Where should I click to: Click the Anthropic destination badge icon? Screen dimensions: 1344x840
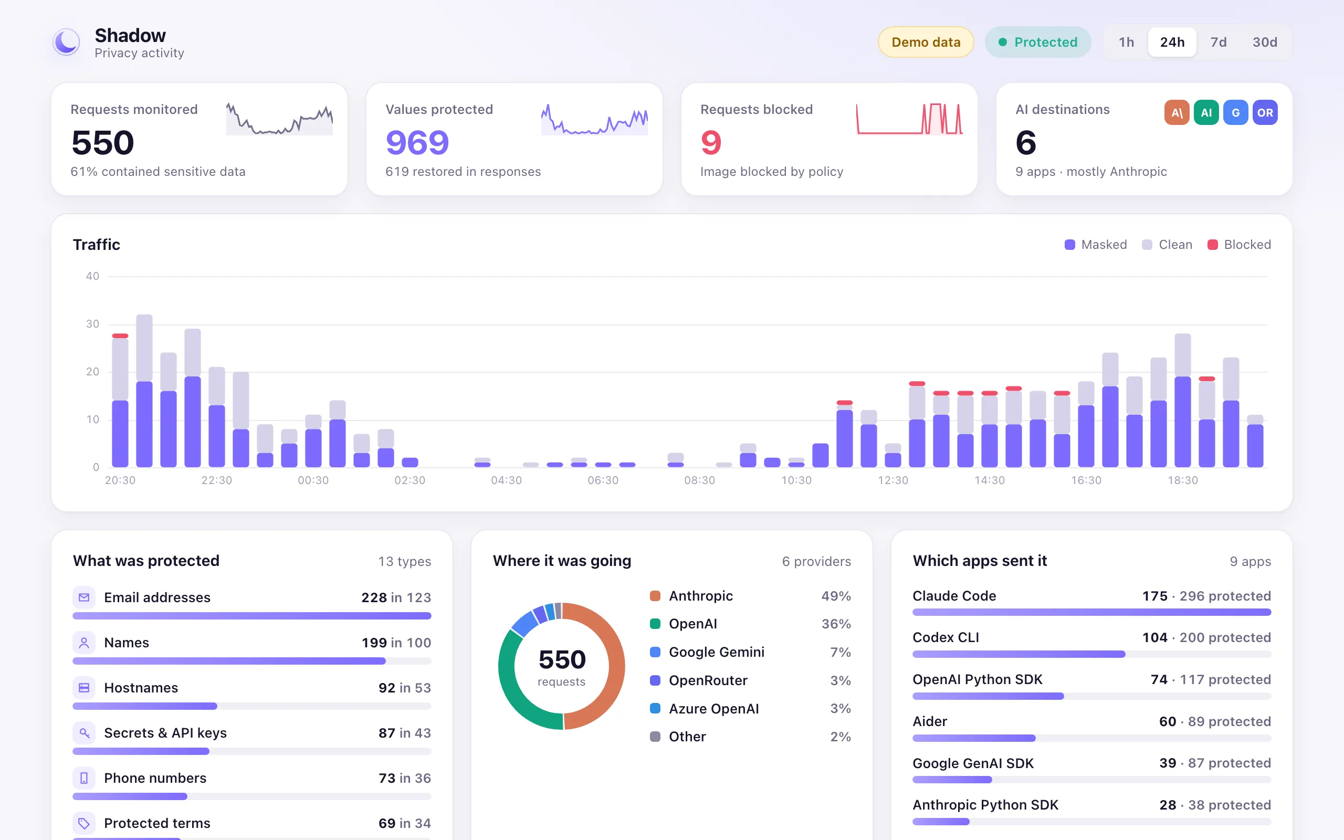click(1177, 113)
